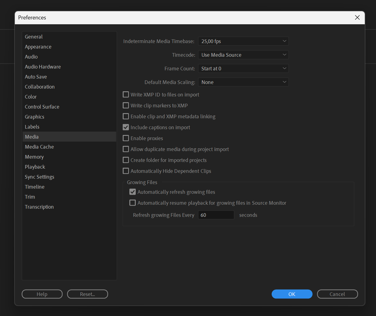Open the Default Media Scaling dropdown

click(243, 82)
